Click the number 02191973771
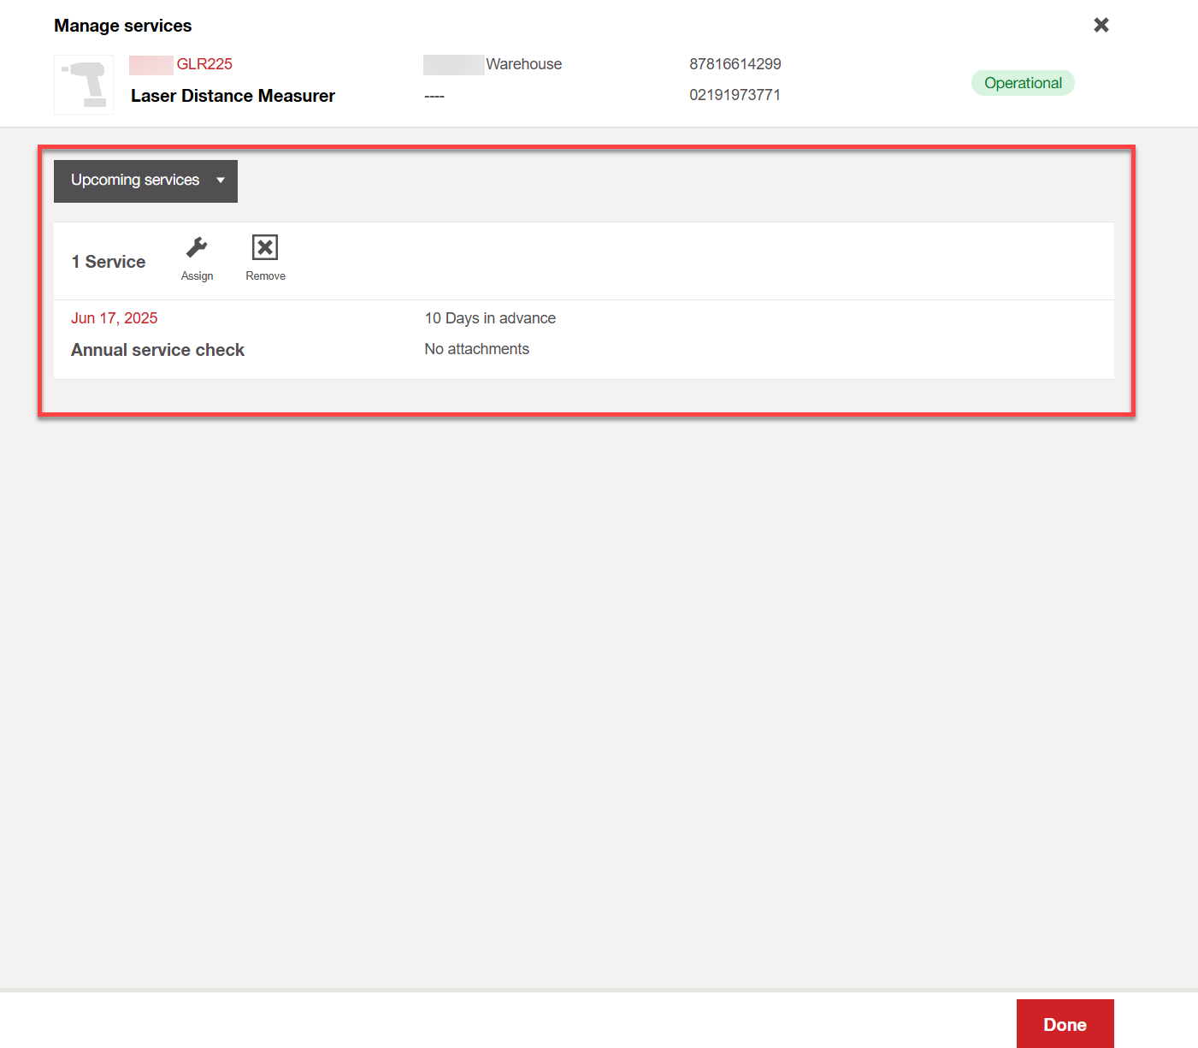Screen dimensions: 1198x1048 (x=735, y=95)
